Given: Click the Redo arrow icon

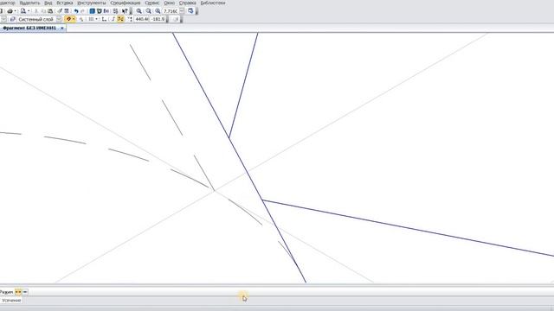Looking at the screenshot, I should [x=83, y=11].
